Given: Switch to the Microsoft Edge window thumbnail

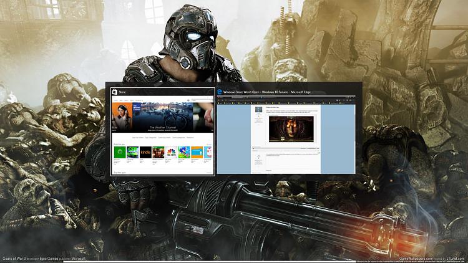Looking at the screenshot, I should 286,135.
